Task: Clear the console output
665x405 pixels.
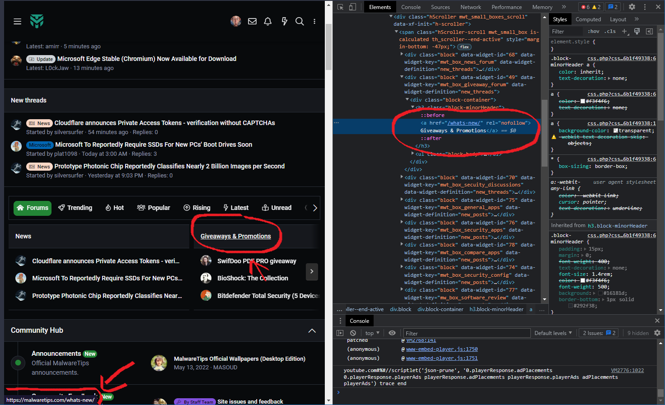Action: click(x=353, y=333)
